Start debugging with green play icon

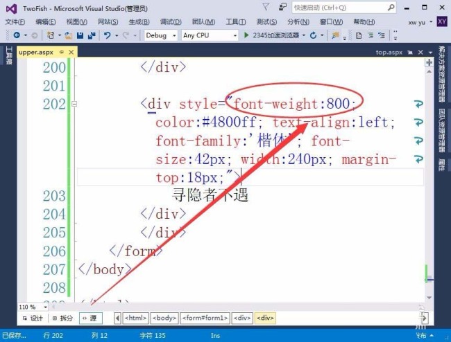tap(246, 35)
